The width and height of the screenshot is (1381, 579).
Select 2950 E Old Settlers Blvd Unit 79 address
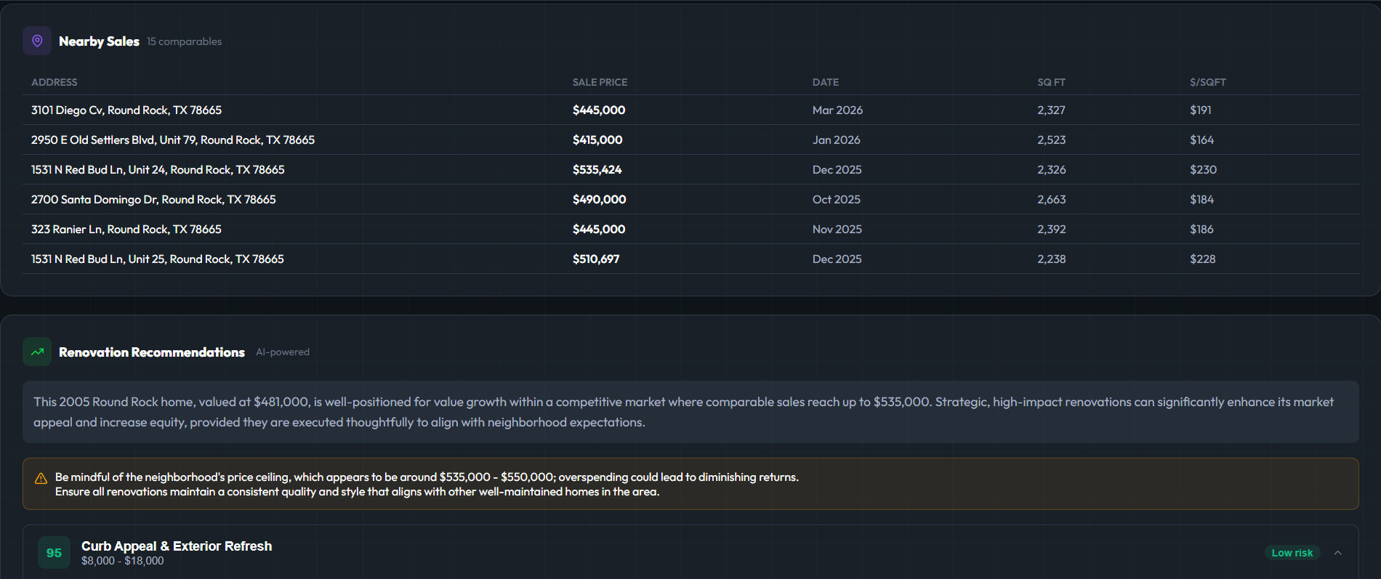click(x=173, y=139)
